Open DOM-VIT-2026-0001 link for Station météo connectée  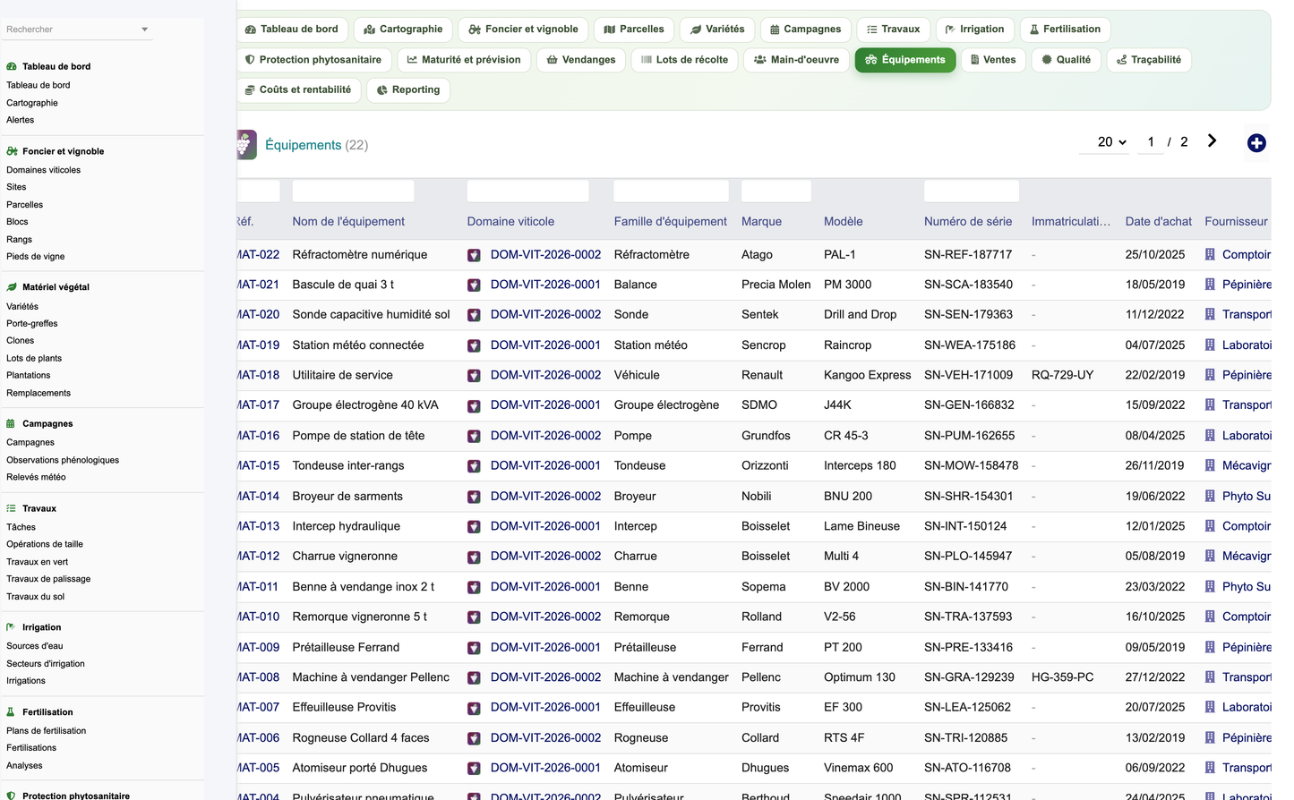(545, 345)
